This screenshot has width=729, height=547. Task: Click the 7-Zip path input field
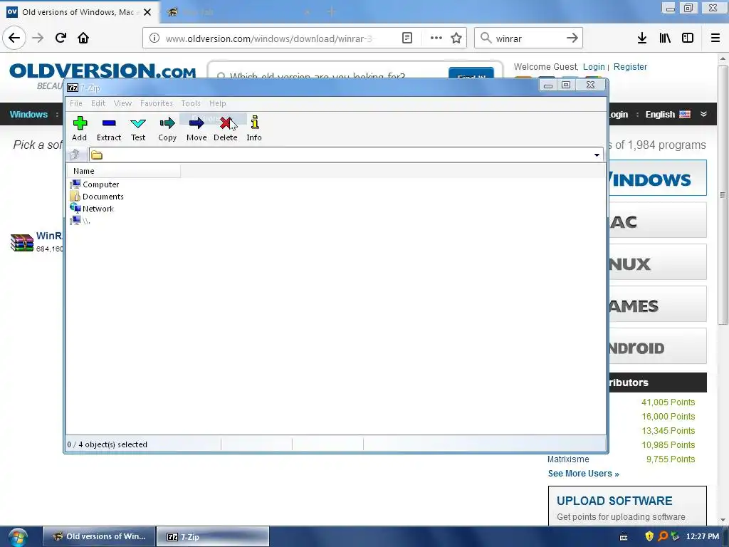pos(346,155)
